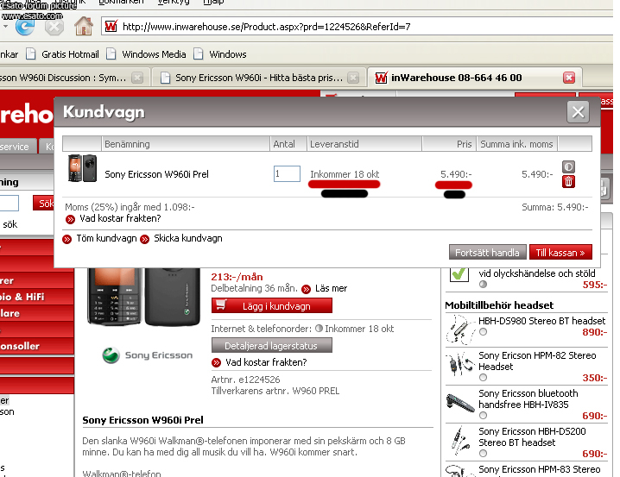Close the Hitta bästa pris tab
620x477 pixels.
[353, 78]
